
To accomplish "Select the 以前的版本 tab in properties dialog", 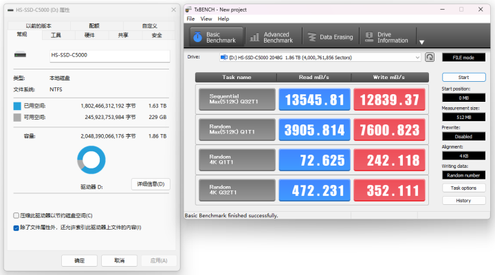I will [38, 26].
